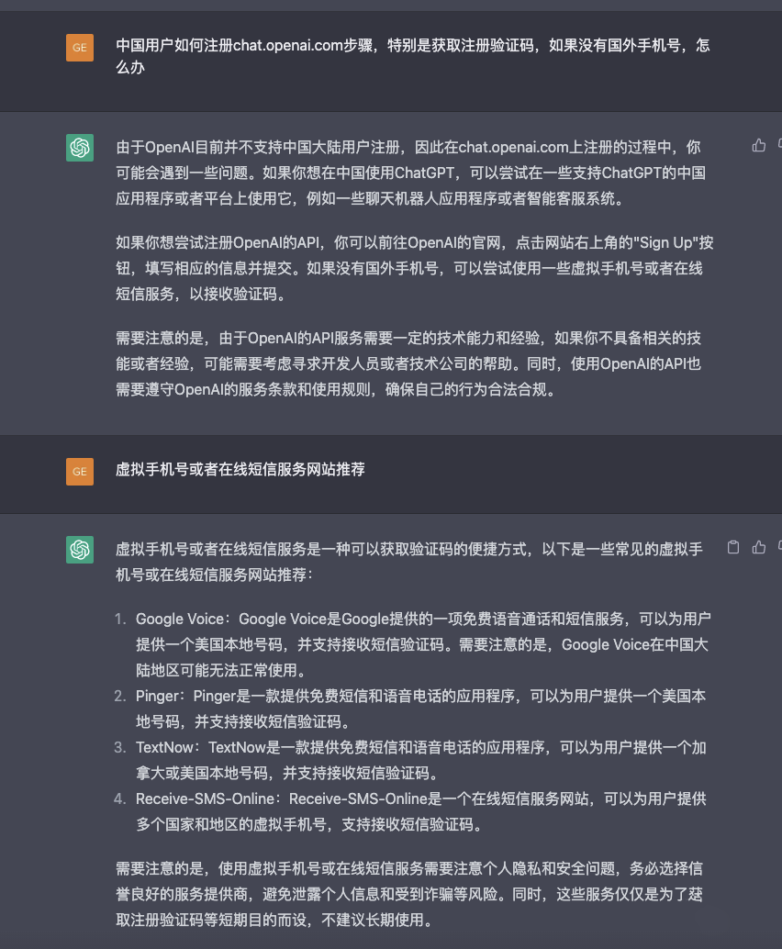This screenshot has height=949, width=782.
Task: Click the GE avatar on the second question
Action: pos(80,472)
